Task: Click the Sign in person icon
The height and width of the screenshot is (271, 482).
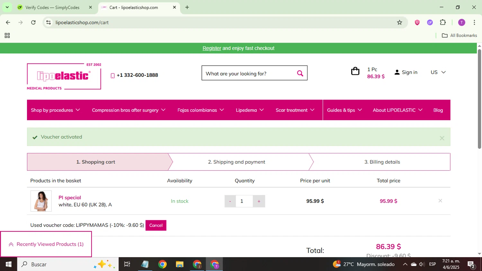Action: [x=397, y=72]
